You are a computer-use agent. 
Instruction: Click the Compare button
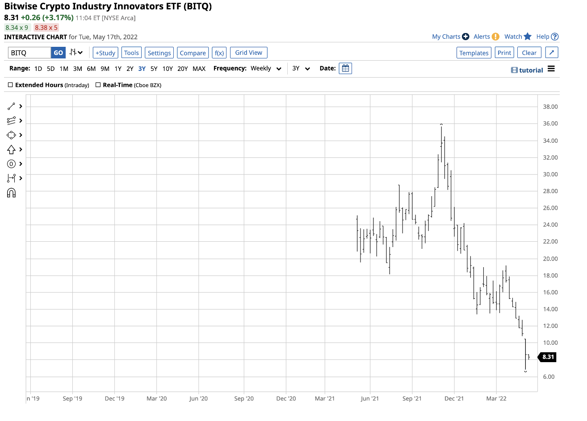coord(193,53)
